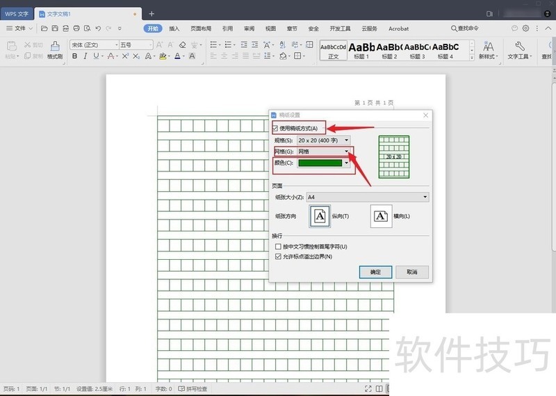Click 查找命令 search box

(465, 28)
